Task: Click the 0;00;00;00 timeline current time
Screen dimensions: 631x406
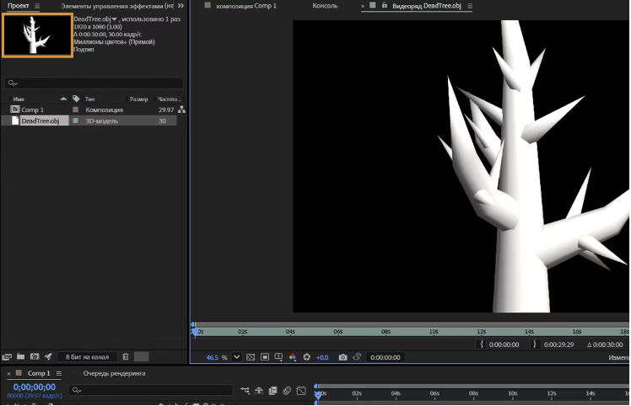Action: (x=35, y=387)
